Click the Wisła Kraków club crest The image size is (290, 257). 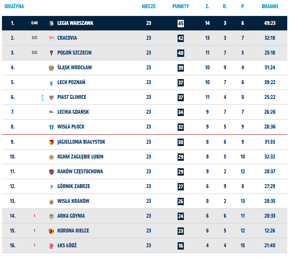coord(52,201)
